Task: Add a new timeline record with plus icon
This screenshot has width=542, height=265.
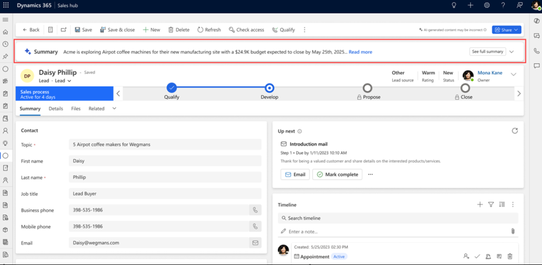Action: pos(480,205)
